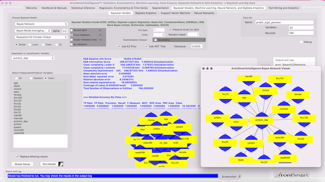The image size is (325, 182).
Task: Choose the Global search radio button
Action: (x=16, y=44)
